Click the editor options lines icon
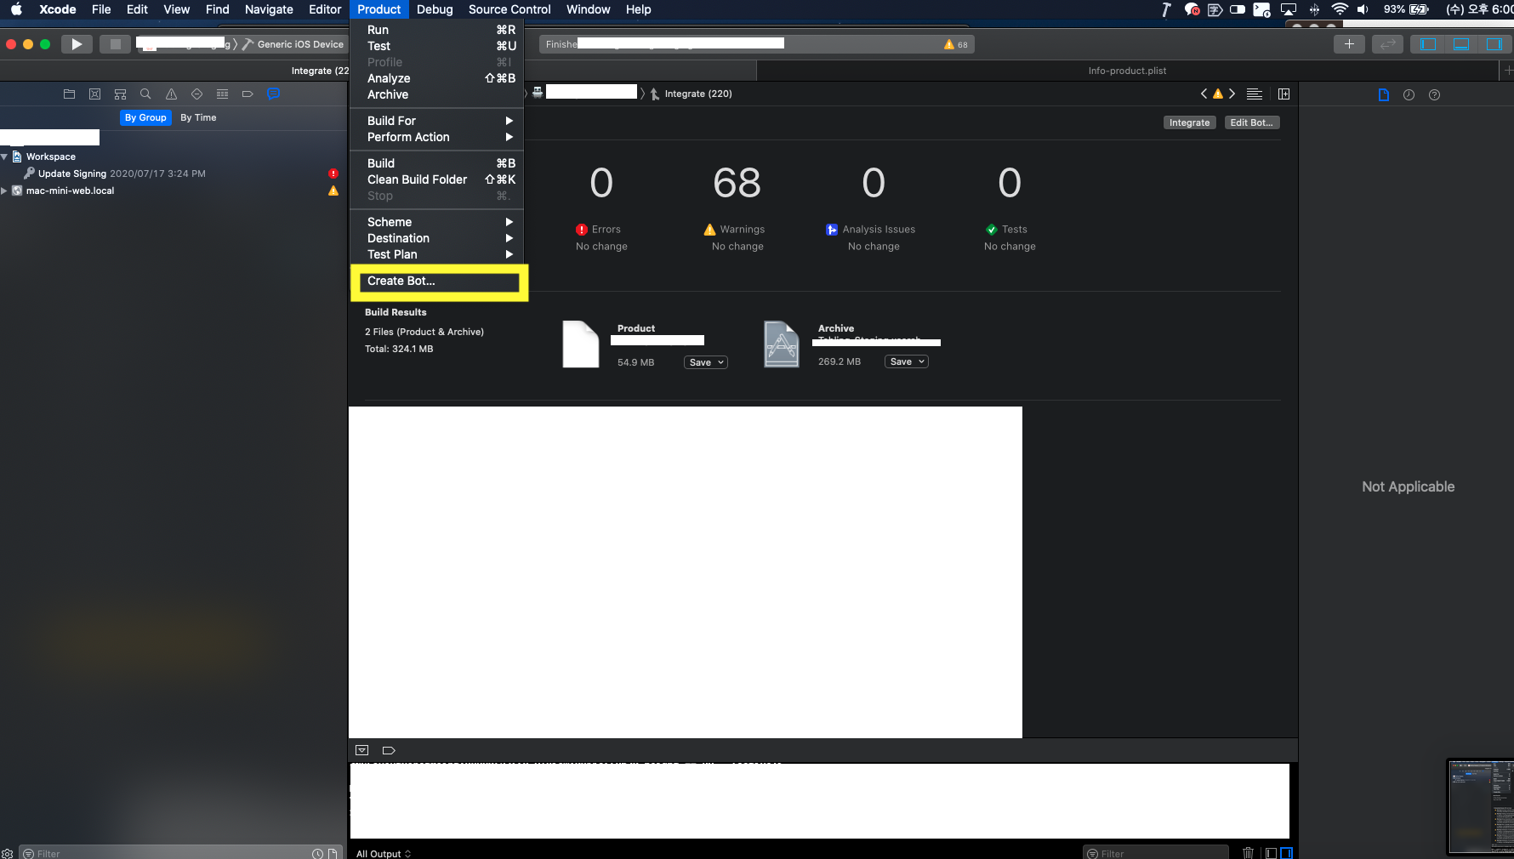Viewport: 1514px width, 859px height. pos(1254,94)
